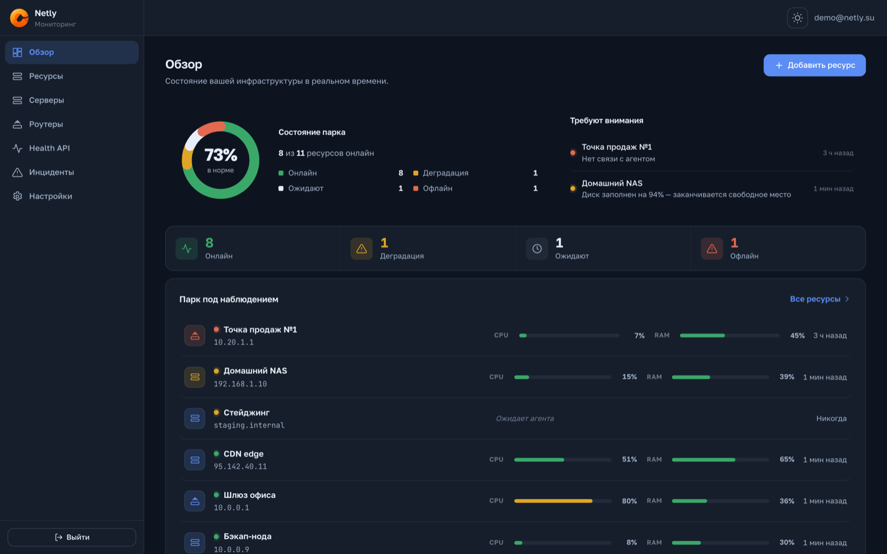Go to Серверы in the sidebar

72,101
